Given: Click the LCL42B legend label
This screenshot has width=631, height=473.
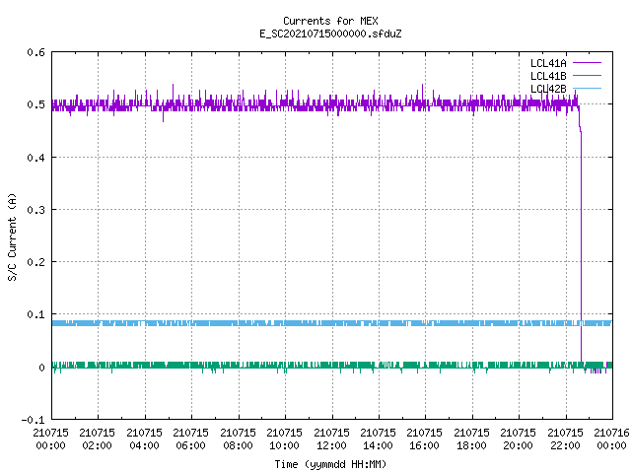Looking at the screenshot, I should pos(548,89).
